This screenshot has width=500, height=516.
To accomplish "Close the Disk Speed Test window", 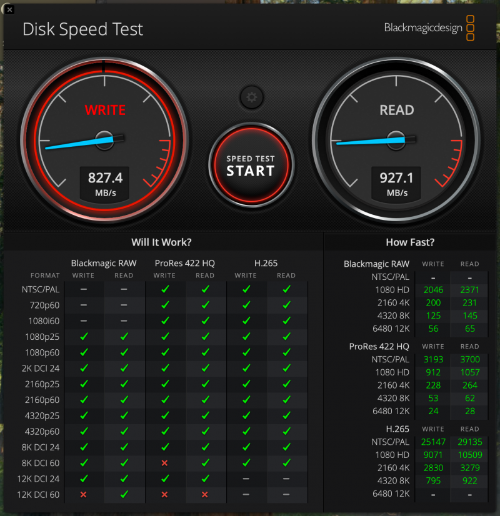I will [10, 10].
